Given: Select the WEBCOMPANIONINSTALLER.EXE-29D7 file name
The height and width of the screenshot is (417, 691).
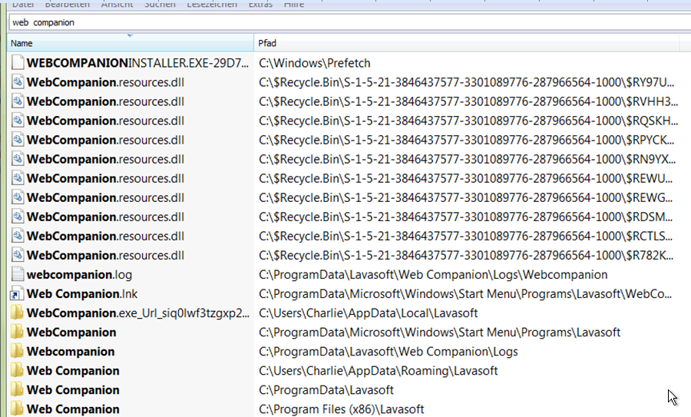Looking at the screenshot, I should click(137, 63).
